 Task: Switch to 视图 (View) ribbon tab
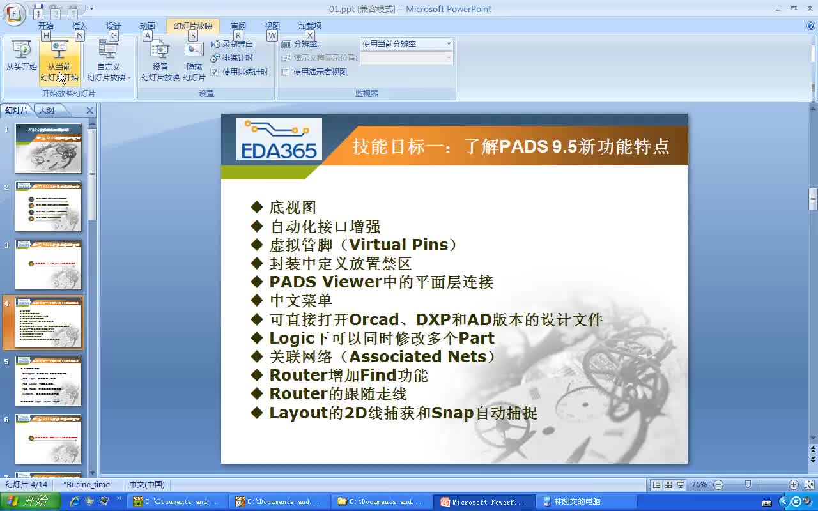(272, 26)
